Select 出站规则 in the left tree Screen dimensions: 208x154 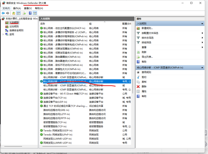[x=14, y=27]
